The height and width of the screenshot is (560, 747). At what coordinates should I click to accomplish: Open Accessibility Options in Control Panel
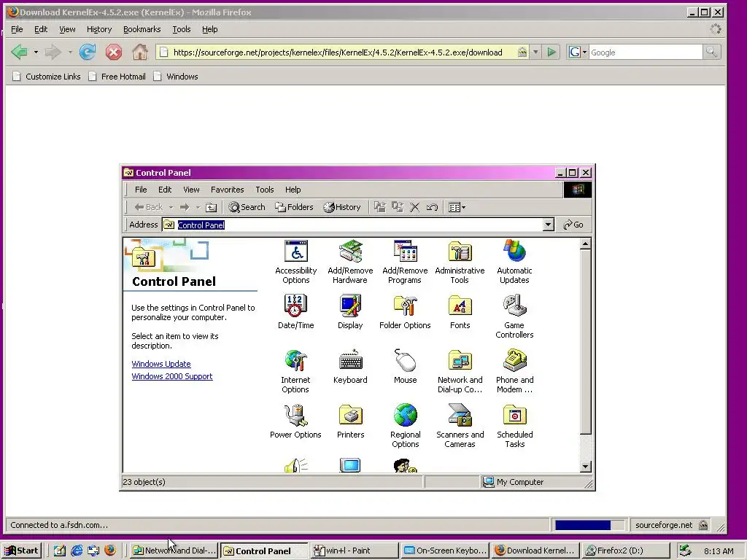pos(296,262)
